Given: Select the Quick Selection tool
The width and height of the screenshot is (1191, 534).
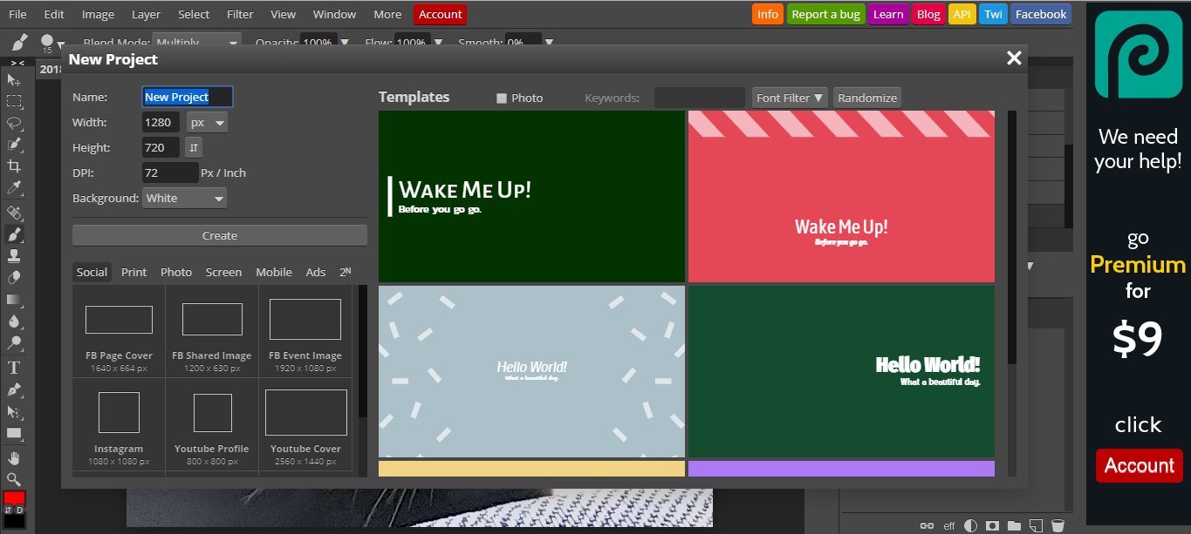Looking at the screenshot, I should click(x=14, y=145).
